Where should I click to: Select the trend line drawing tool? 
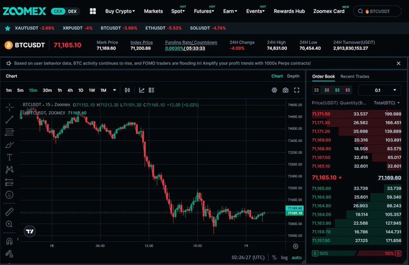10,120
